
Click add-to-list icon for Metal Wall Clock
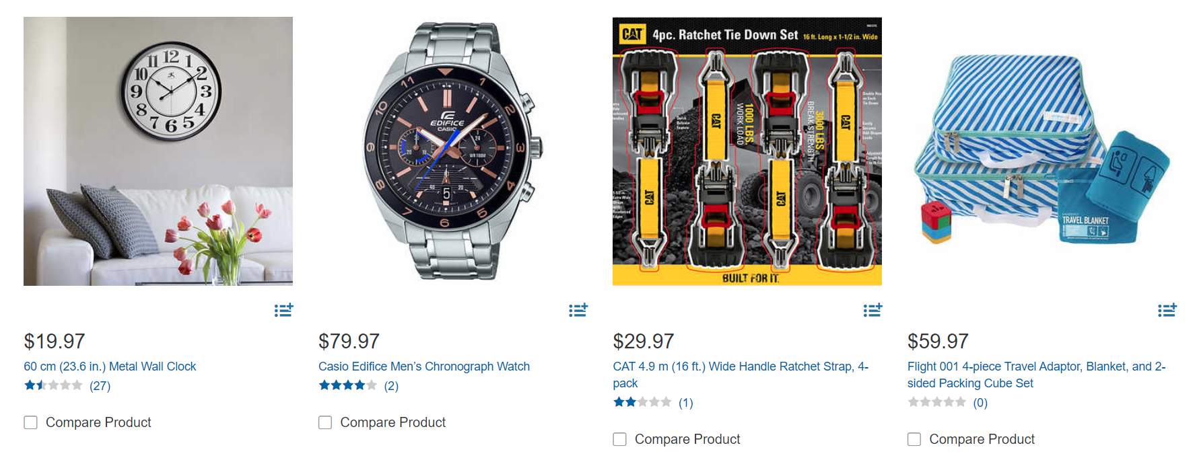283,310
